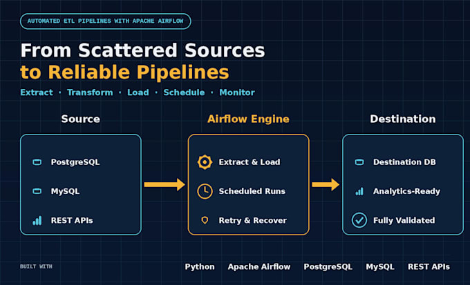Click the Destination column heading
The width and height of the screenshot is (470, 285).
pyautogui.click(x=403, y=119)
